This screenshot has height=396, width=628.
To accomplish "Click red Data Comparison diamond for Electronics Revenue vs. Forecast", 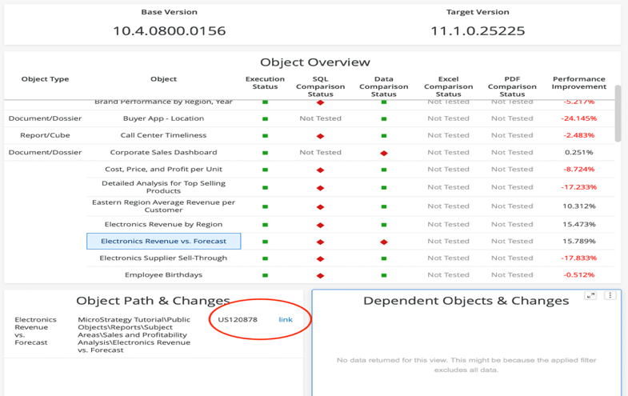I will click(384, 242).
